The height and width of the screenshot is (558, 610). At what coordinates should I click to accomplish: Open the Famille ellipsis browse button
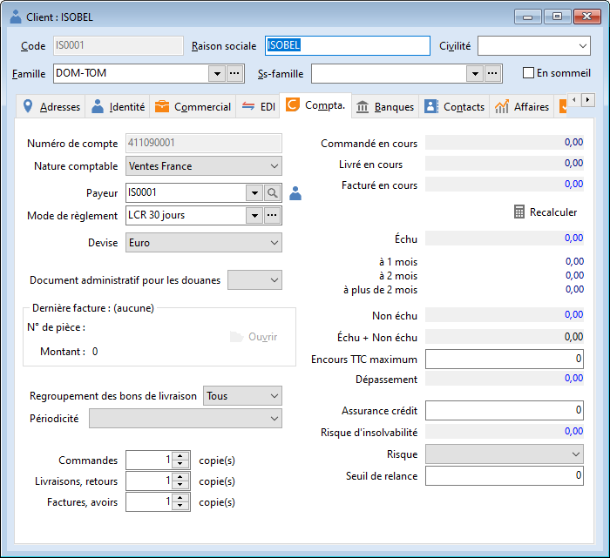tap(234, 73)
